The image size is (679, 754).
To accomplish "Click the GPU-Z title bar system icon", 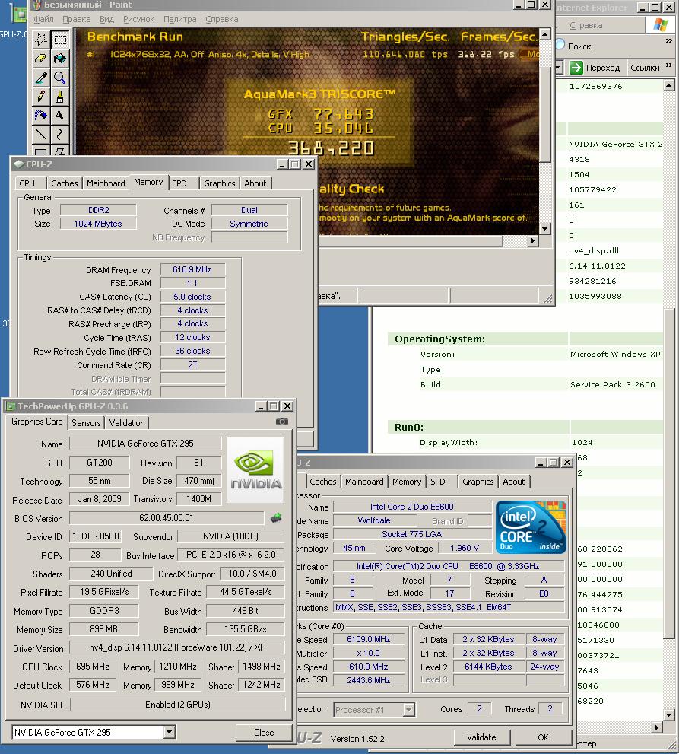I will [x=10, y=406].
